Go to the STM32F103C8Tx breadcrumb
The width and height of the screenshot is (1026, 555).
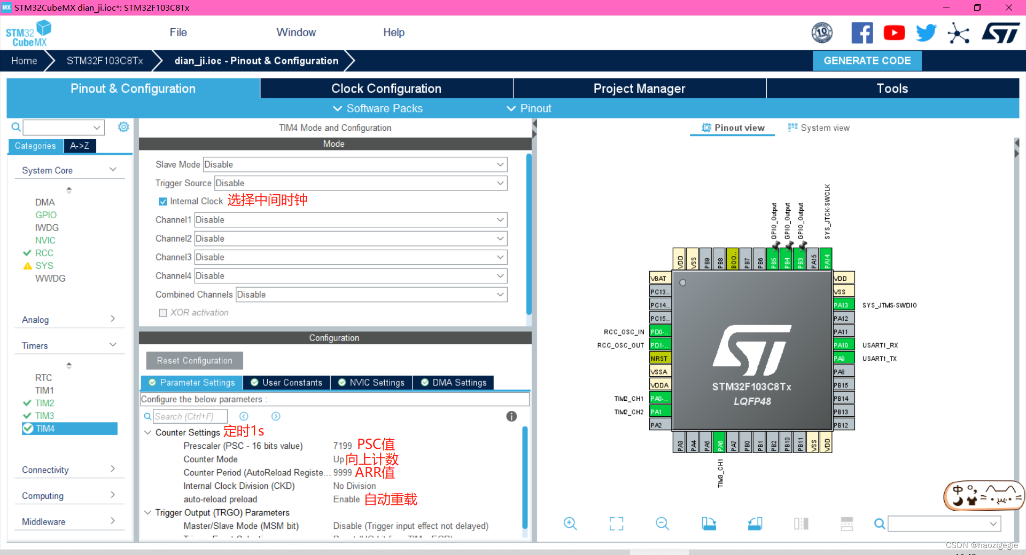[105, 61]
